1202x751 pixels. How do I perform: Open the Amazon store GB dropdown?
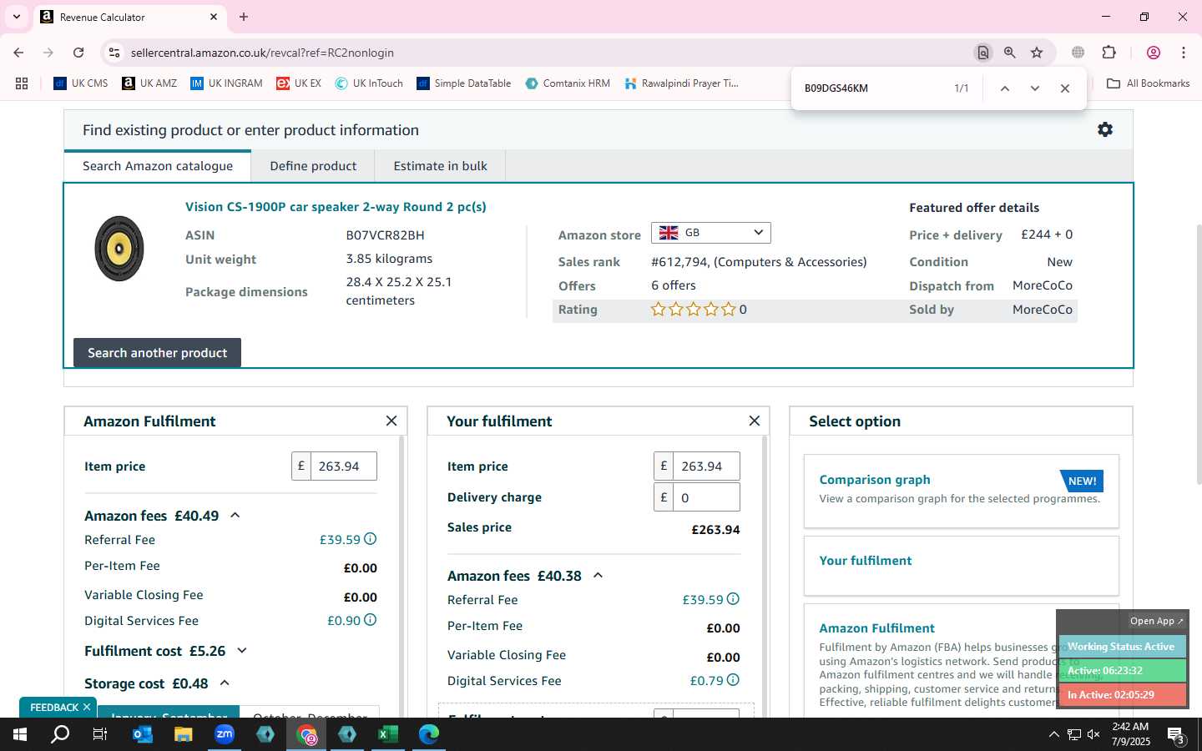click(710, 233)
